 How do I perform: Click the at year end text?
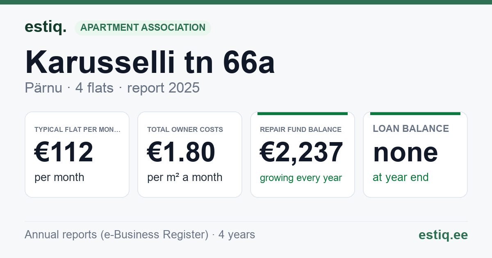click(x=401, y=177)
